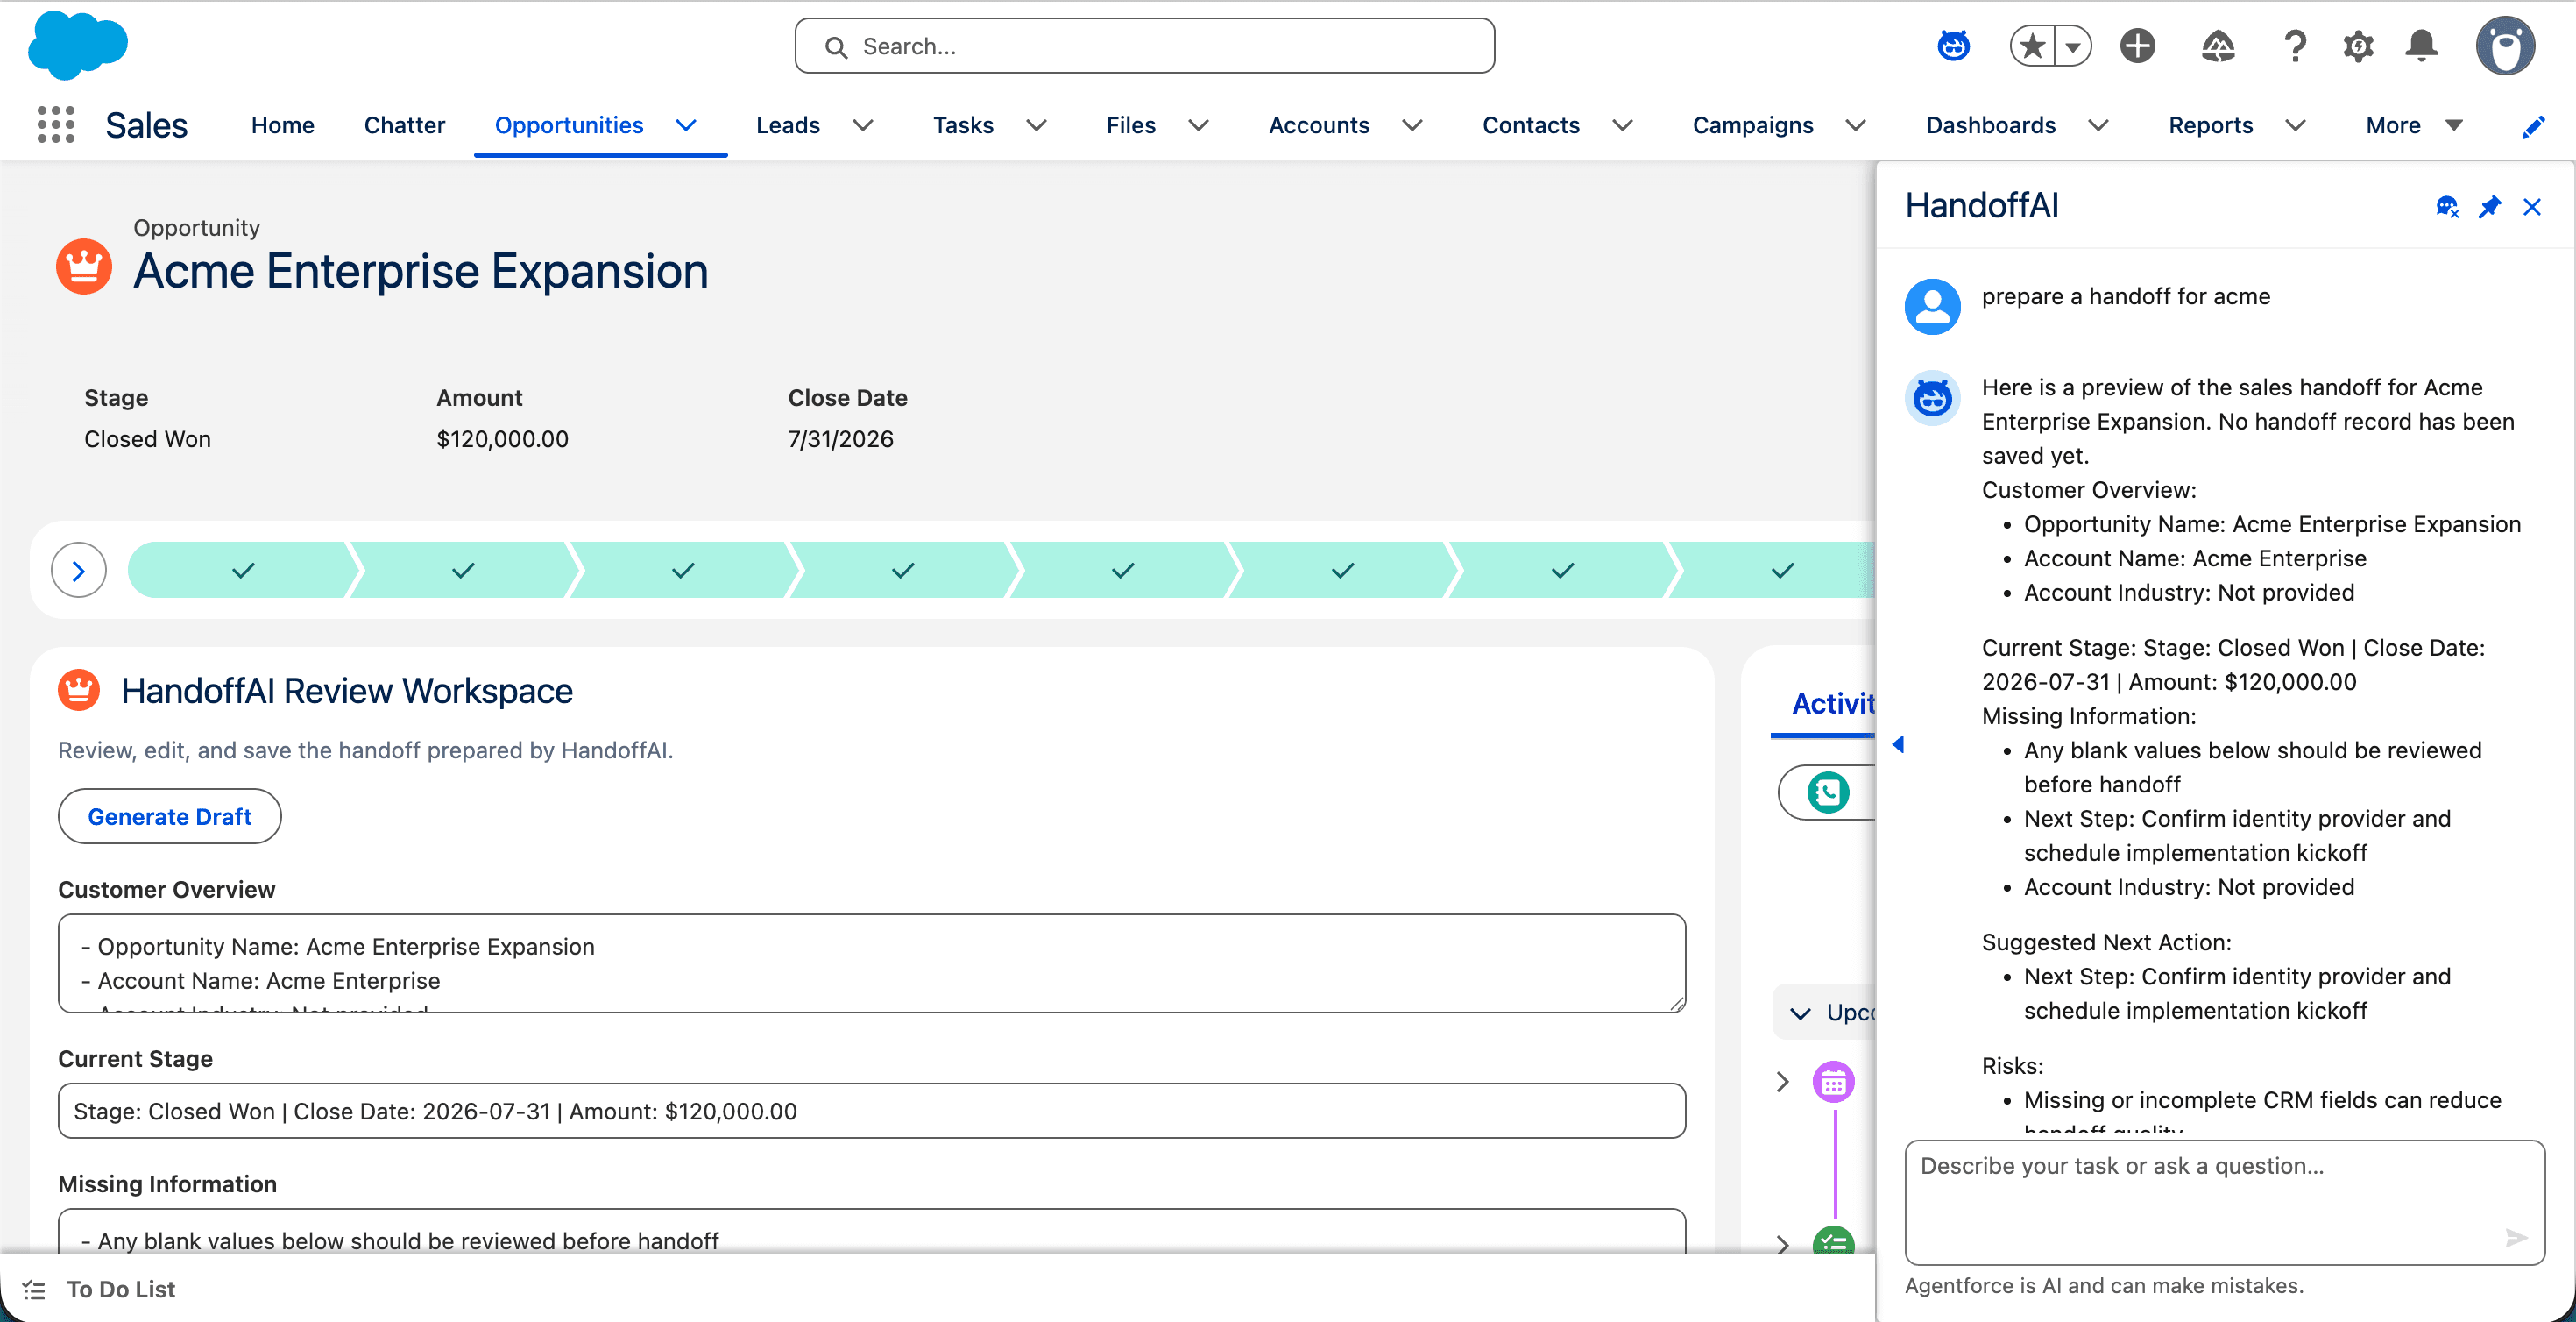Open Leads tab dropdown chevron
Viewport: 2576px width, 1322px height.
tap(863, 125)
